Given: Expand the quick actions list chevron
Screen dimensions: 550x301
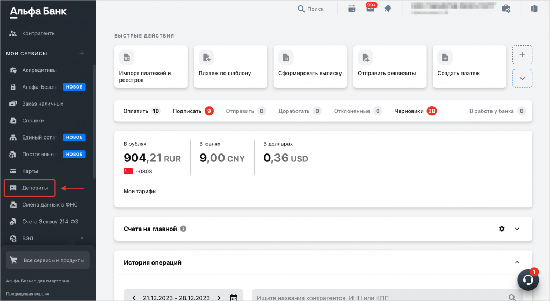Looking at the screenshot, I should (x=523, y=79).
